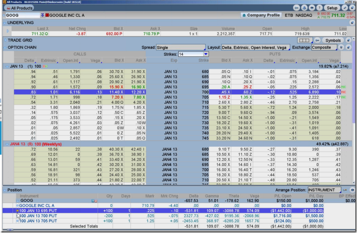Screen dimensions: 357x233
Task: Click the pin icon beside Setup
Action: point(345,8)
